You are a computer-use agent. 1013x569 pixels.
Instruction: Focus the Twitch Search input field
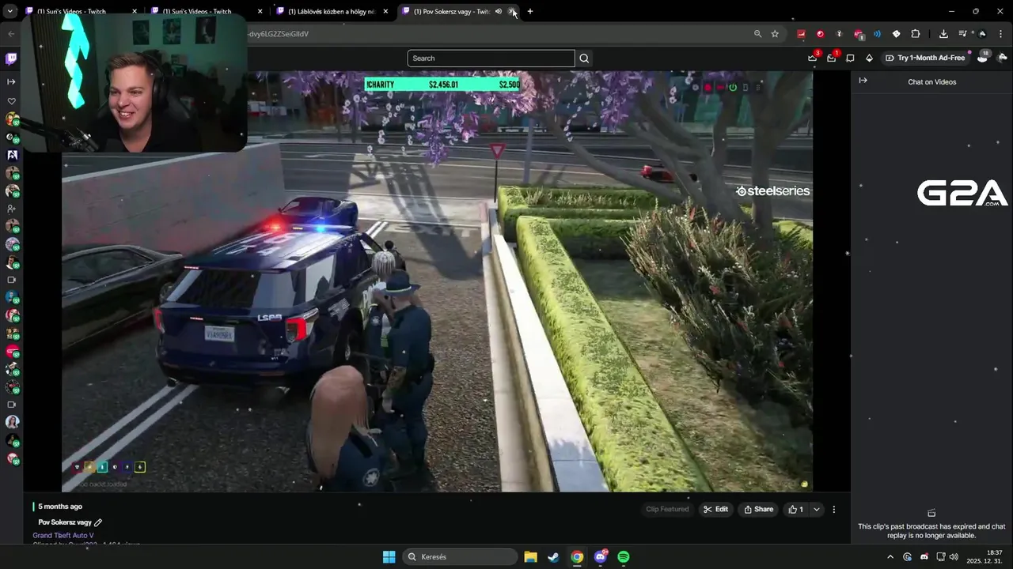491,58
